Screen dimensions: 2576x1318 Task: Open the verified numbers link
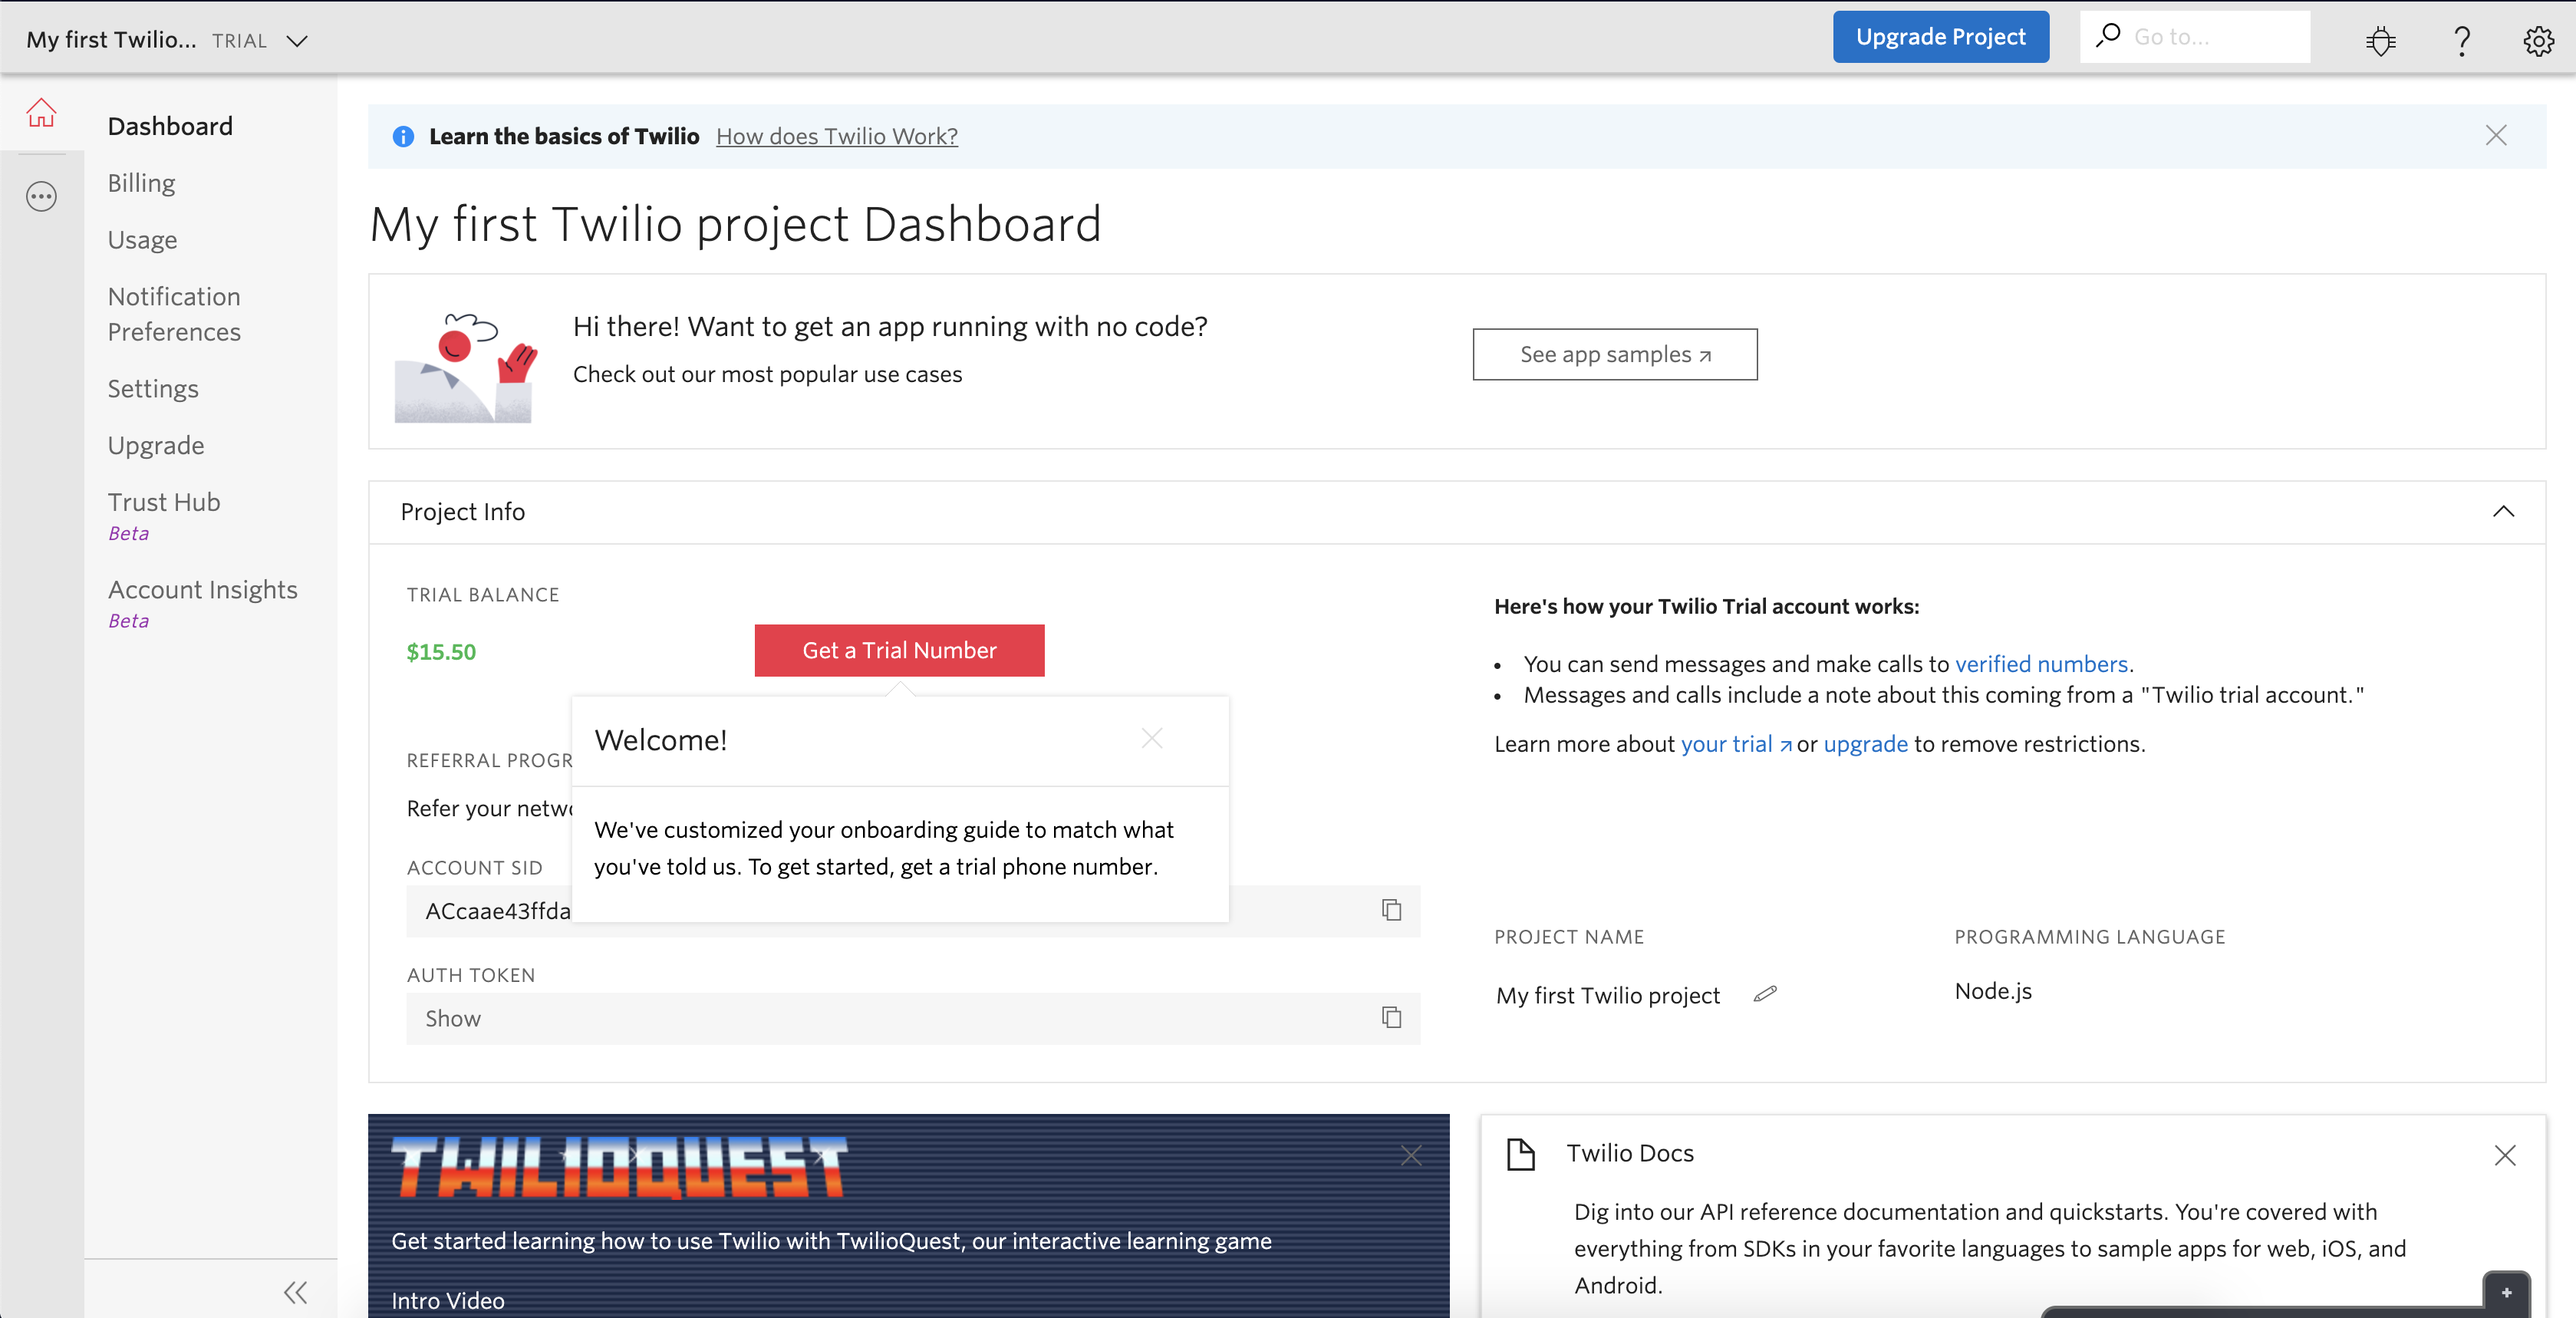click(x=2041, y=664)
